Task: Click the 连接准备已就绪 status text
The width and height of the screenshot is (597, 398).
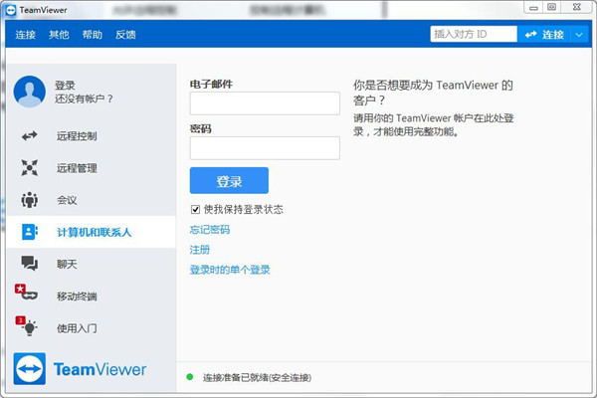Action: tap(257, 377)
